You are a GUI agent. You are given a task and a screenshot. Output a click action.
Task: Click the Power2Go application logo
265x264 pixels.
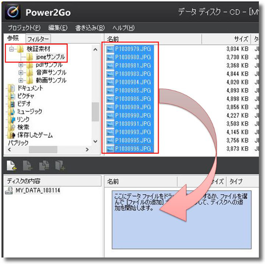(13, 12)
